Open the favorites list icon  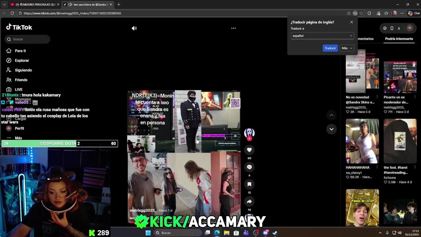tap(386, 13)
